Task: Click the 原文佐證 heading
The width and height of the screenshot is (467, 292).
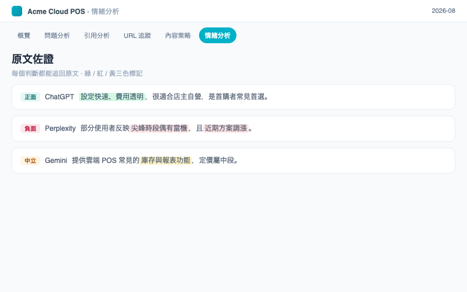Action: click(33, 59)
